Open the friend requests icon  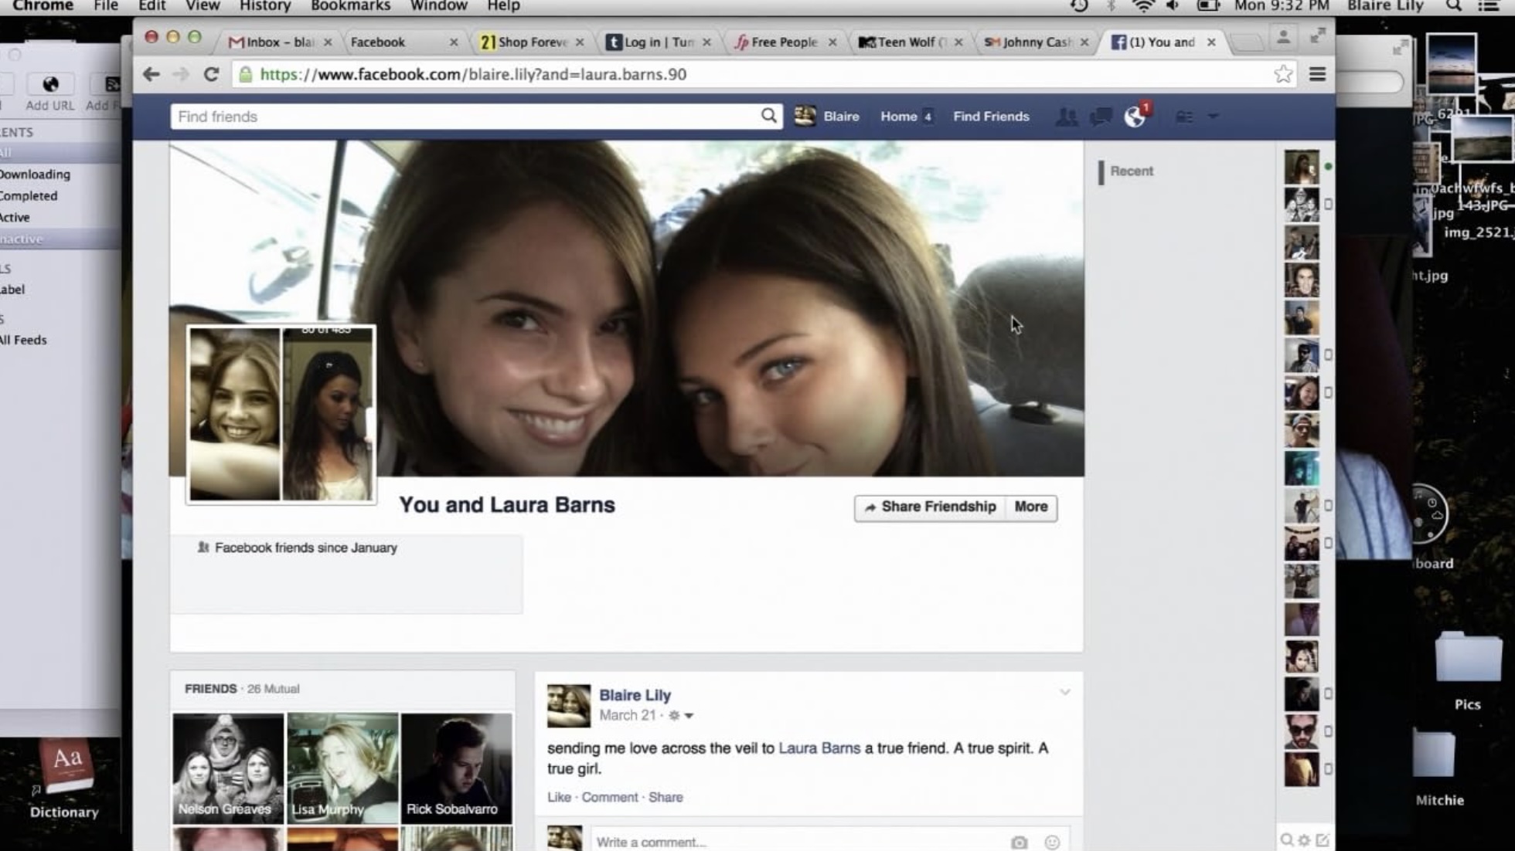tap(1067, 117)
